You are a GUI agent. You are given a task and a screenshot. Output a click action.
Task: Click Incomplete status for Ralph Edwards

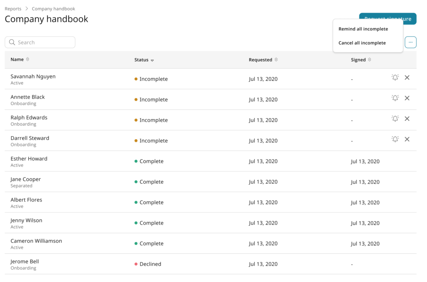151,120
